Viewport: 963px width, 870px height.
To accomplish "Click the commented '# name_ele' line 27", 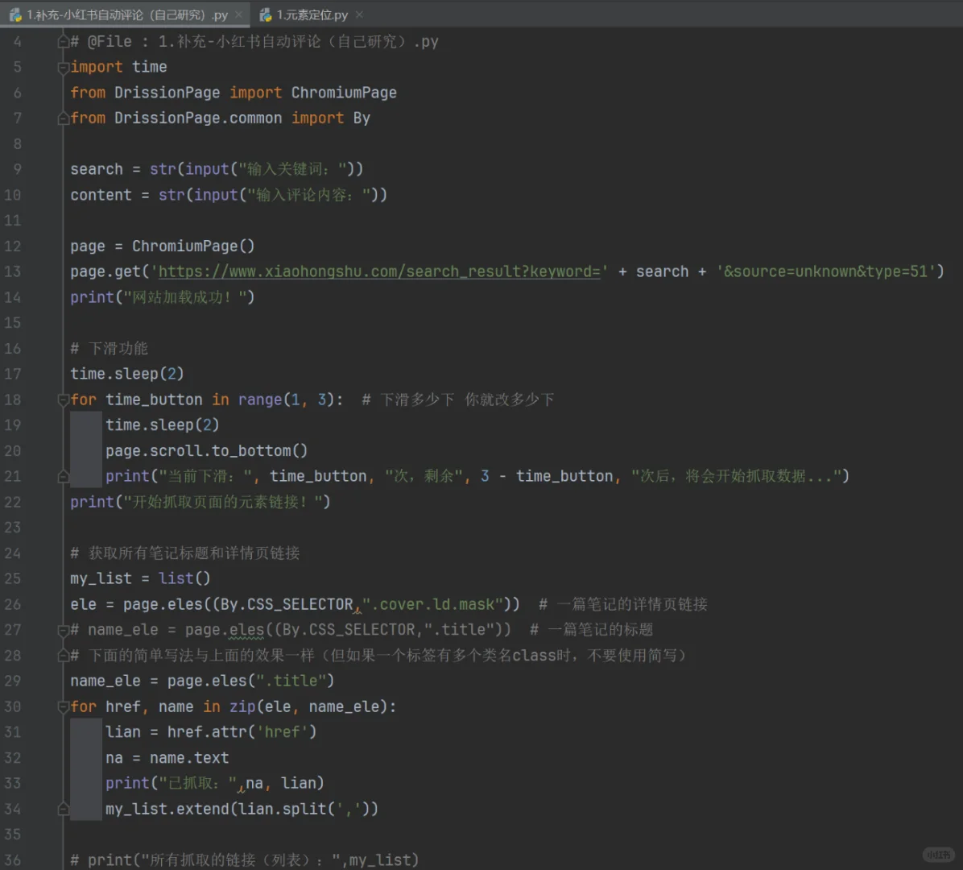I will pyautogui.click(x=361, y=630).
